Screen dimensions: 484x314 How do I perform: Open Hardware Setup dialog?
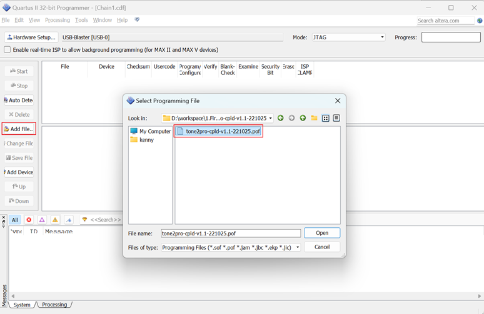(31, 37)
